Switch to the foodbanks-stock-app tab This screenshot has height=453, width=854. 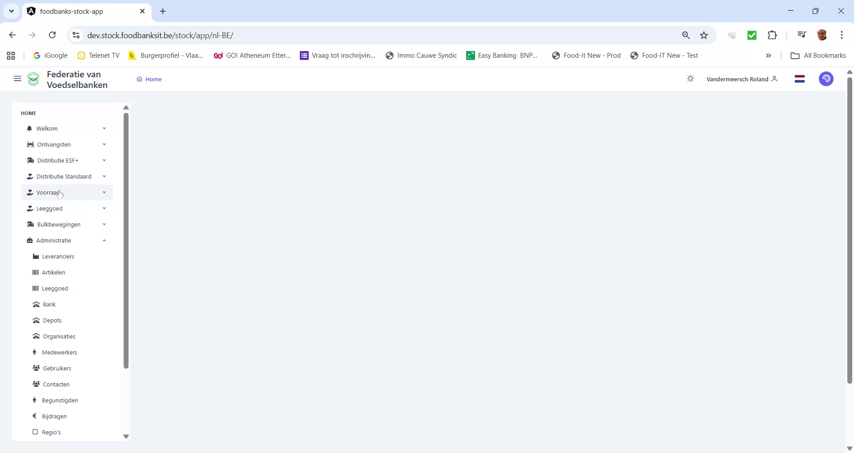click(x=80, y=11)
